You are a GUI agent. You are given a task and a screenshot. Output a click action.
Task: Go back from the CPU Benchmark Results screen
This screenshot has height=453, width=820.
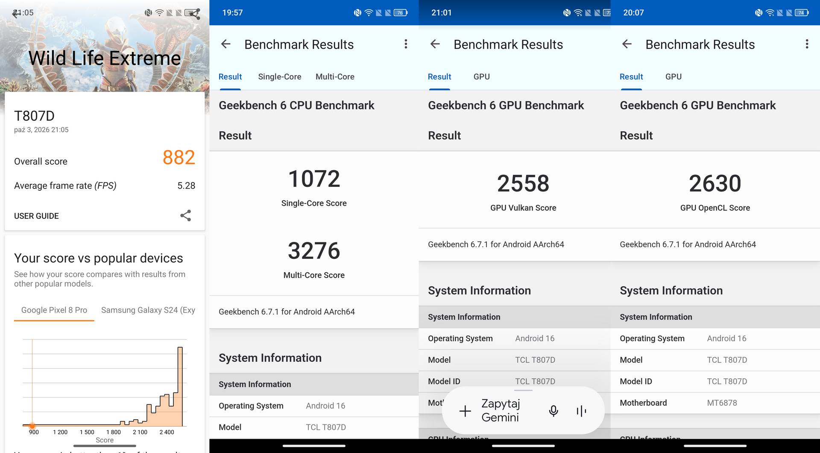[225, 44]
